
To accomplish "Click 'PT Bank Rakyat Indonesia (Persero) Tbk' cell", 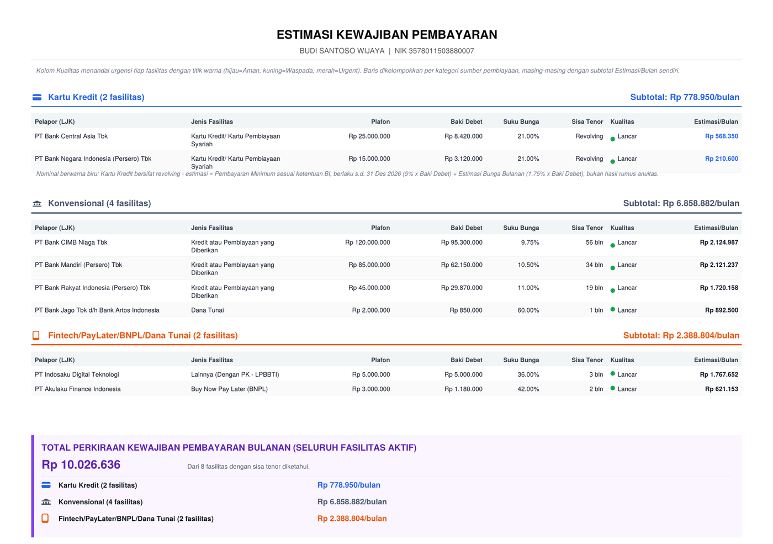I will (92, 288).
